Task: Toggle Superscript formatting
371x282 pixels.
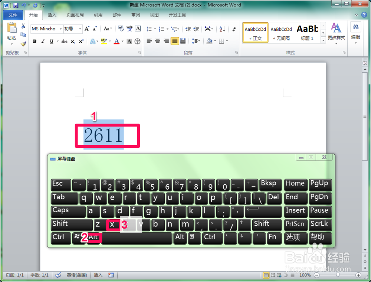Action: tap(81, 42)
